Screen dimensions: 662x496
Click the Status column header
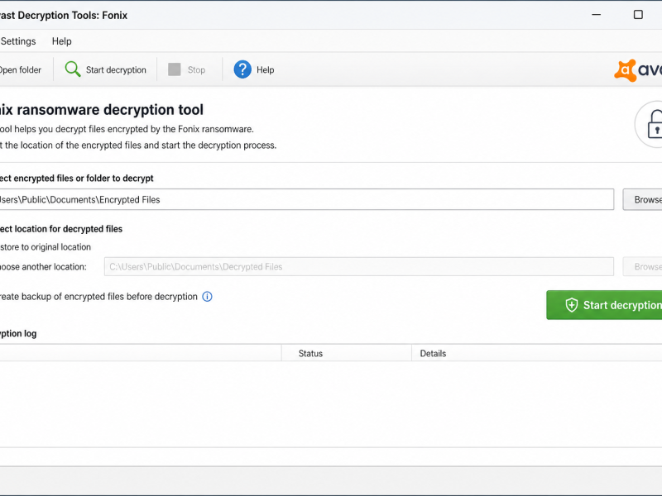(x=311, y=354)
